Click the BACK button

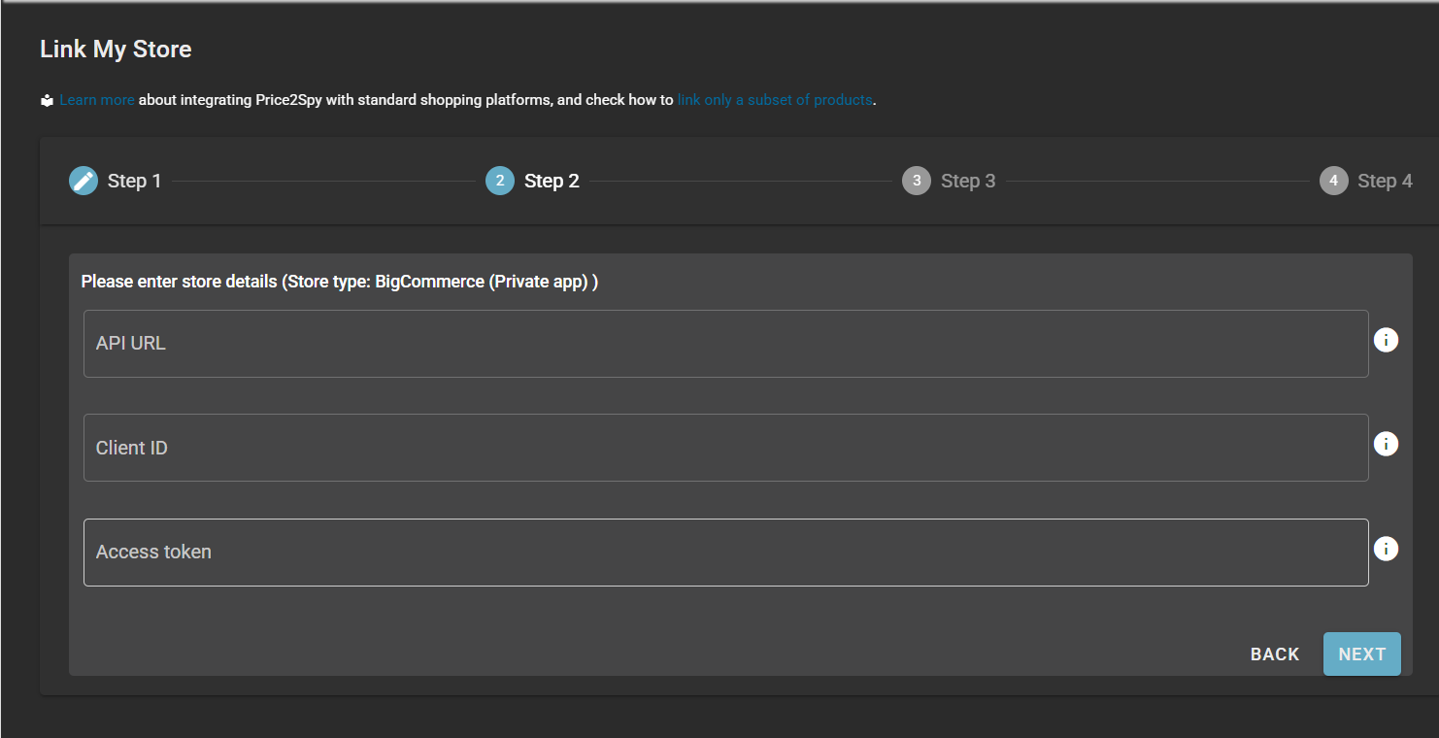coord(1275,654)
